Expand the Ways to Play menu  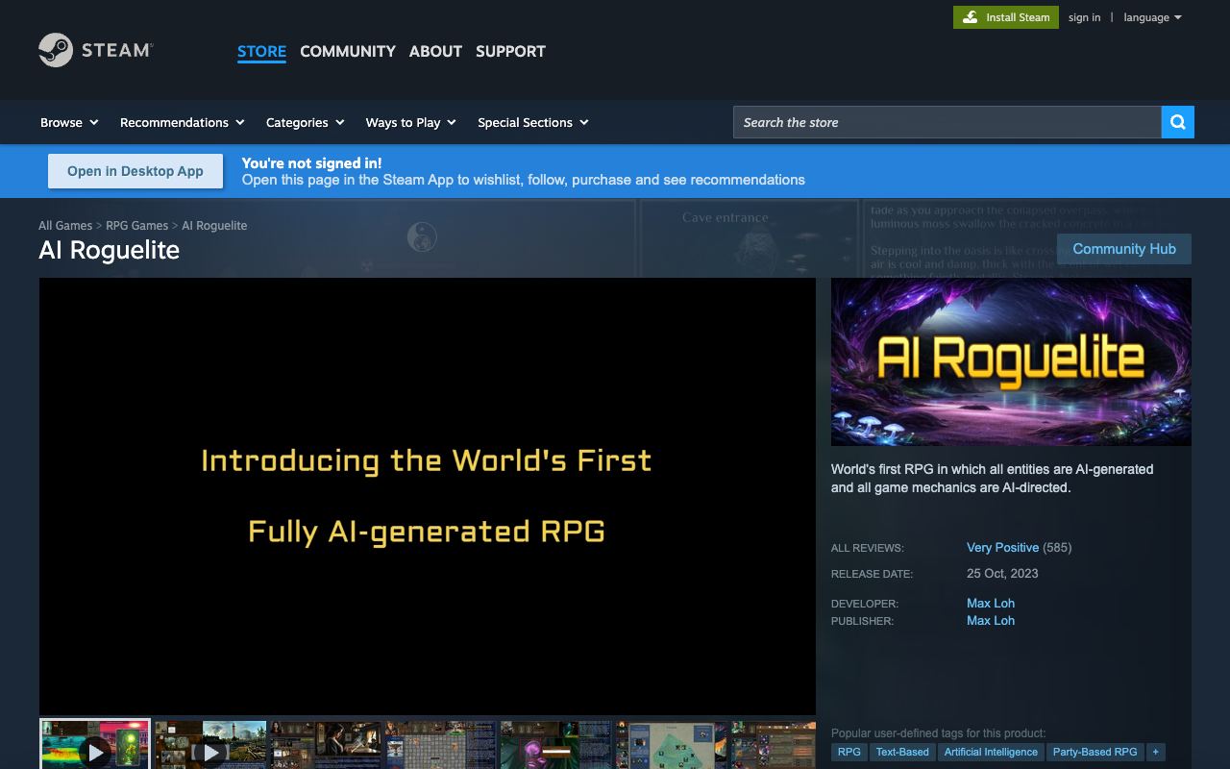tap(410, 122)
